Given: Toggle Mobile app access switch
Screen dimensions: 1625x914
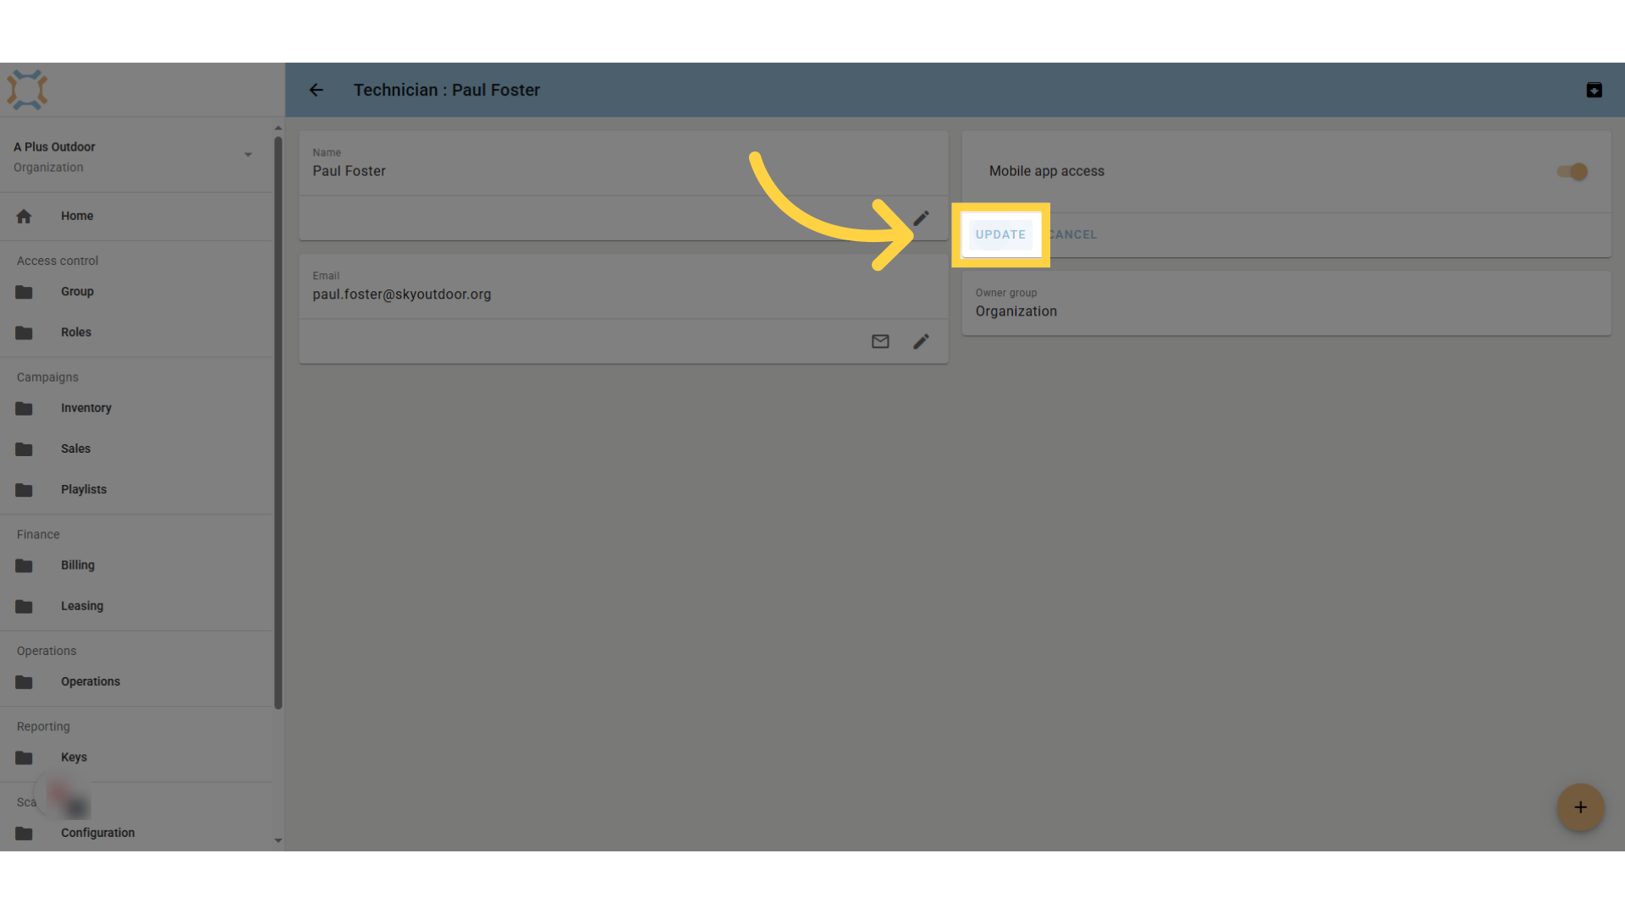Looking at the screenshot, I should [1573, 172].
